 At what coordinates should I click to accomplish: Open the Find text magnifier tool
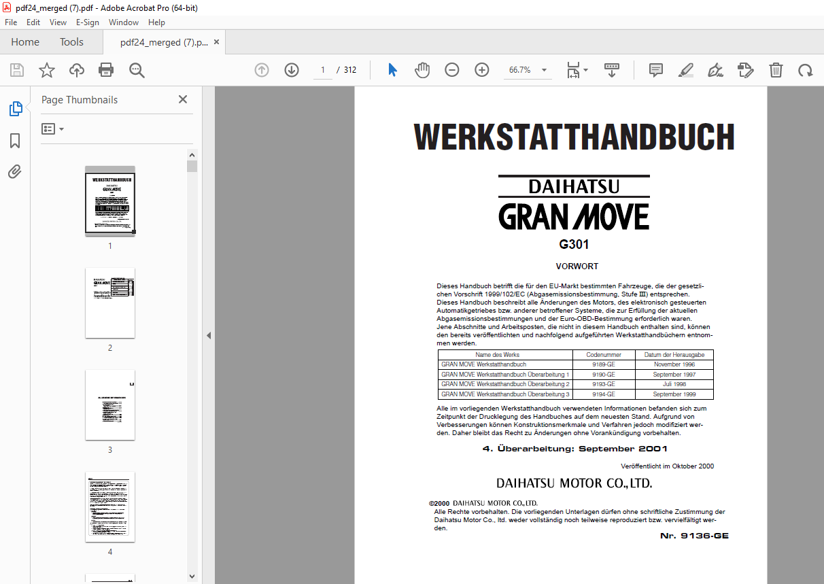137,70
